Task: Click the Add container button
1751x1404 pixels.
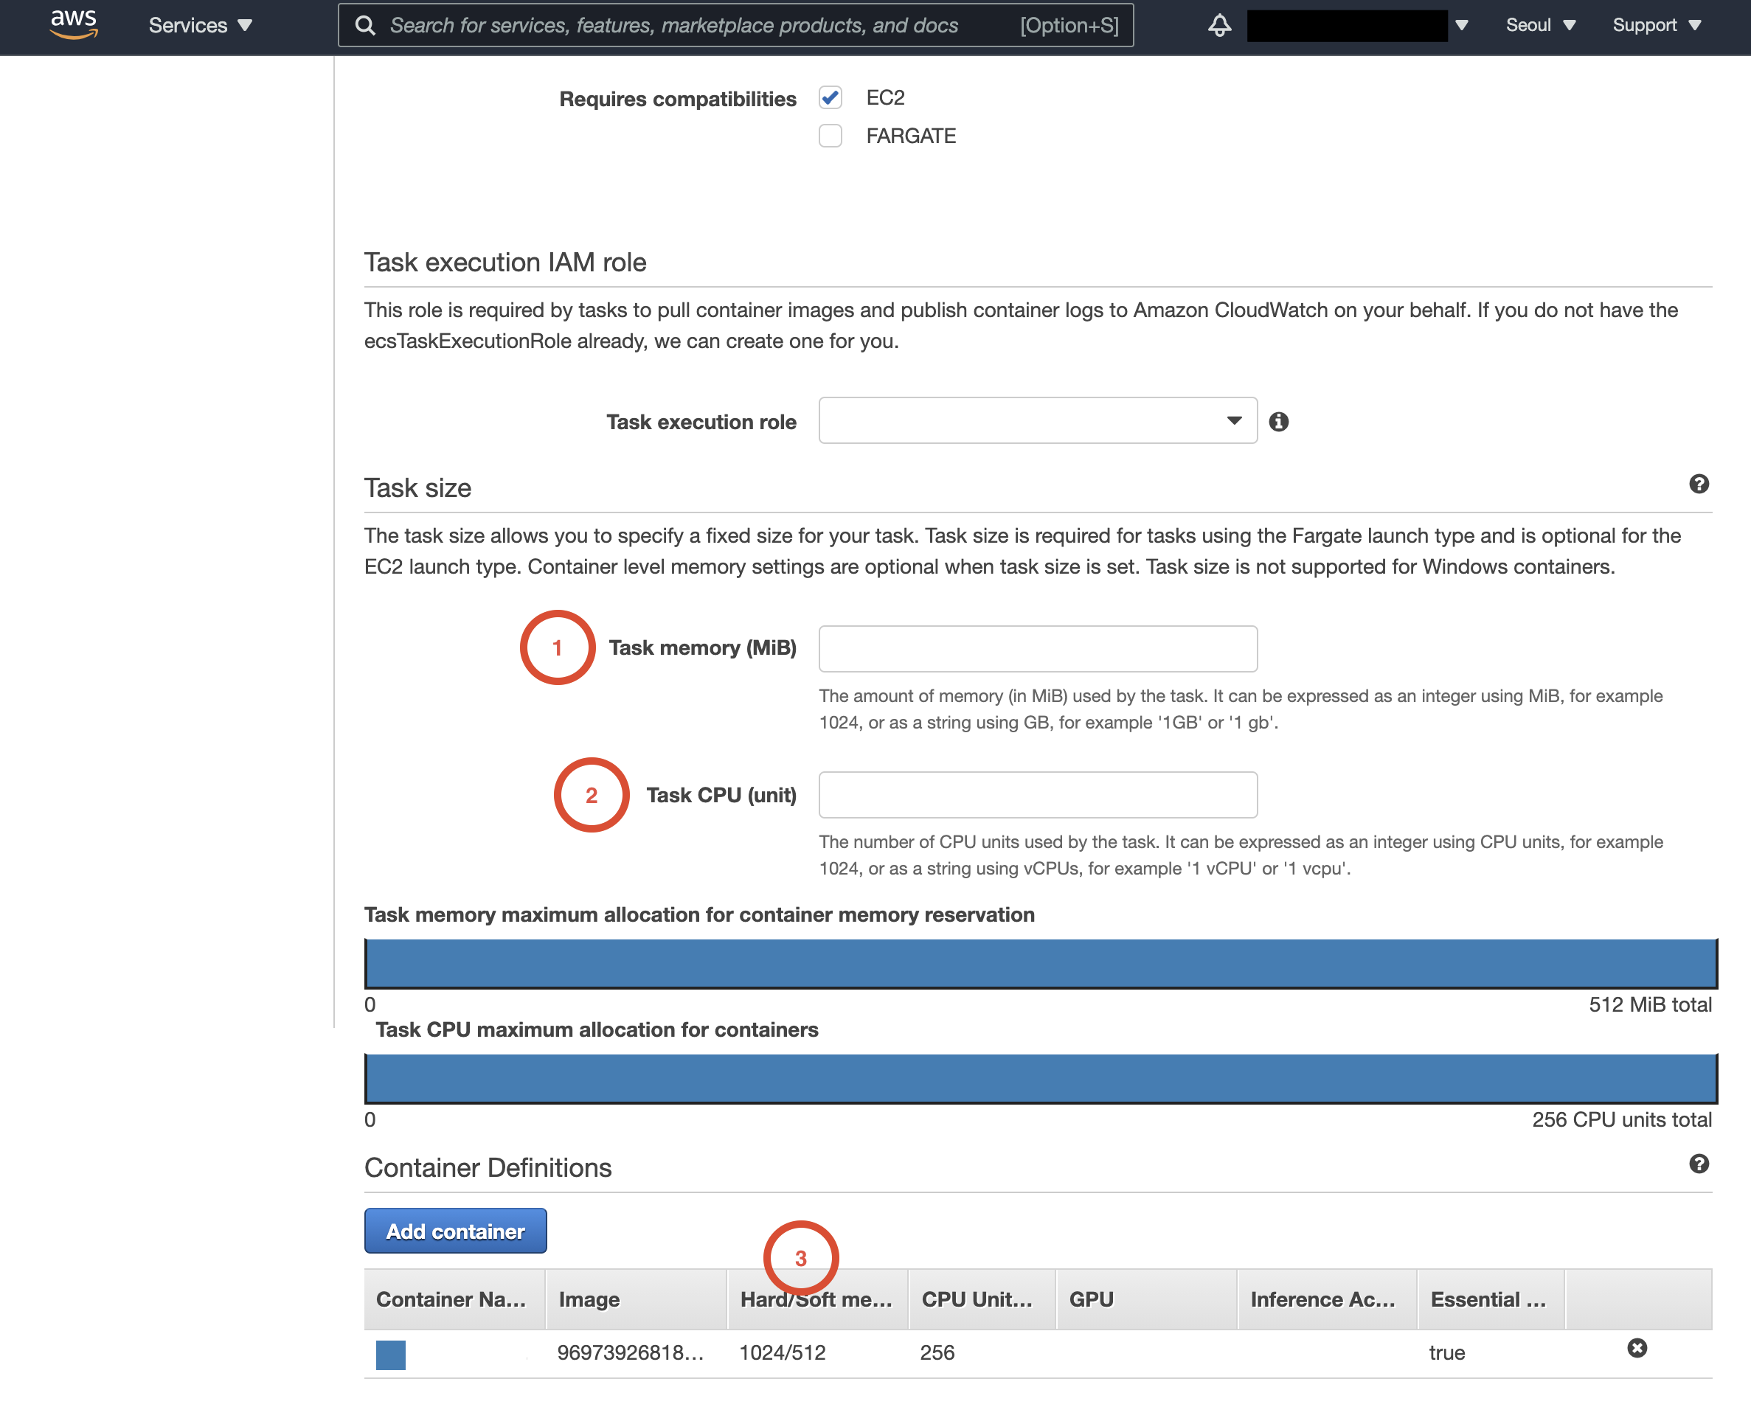Action: 455,1231
